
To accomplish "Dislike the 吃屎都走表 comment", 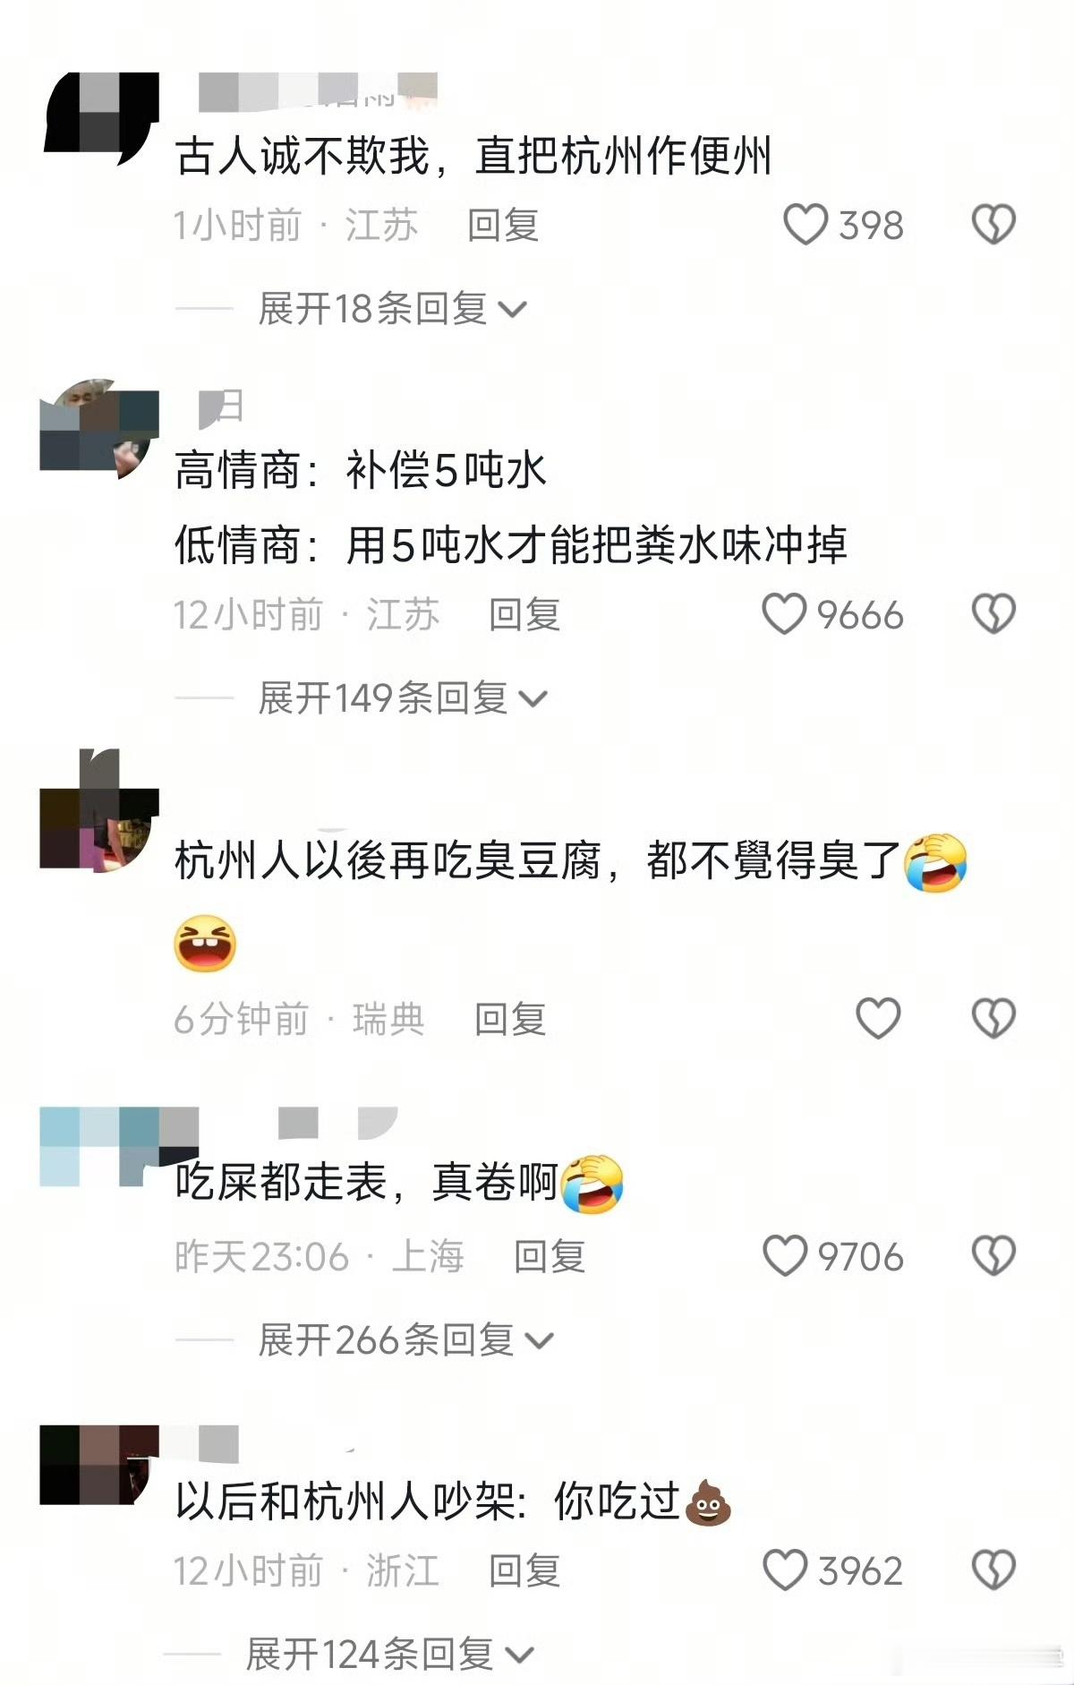I will (x=993, y=1256).
